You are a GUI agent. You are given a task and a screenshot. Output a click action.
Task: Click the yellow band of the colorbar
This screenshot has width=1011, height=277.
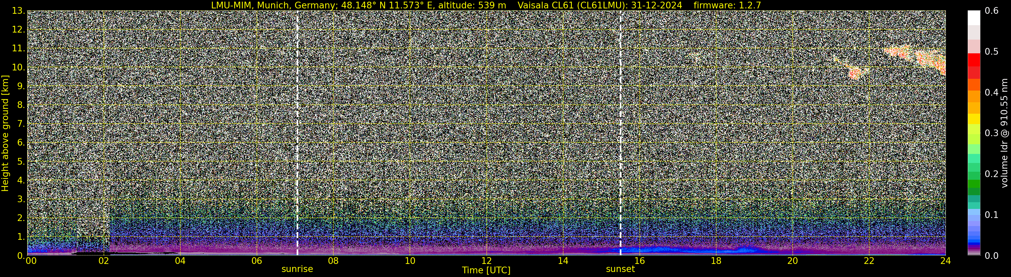tap(974, 119)
